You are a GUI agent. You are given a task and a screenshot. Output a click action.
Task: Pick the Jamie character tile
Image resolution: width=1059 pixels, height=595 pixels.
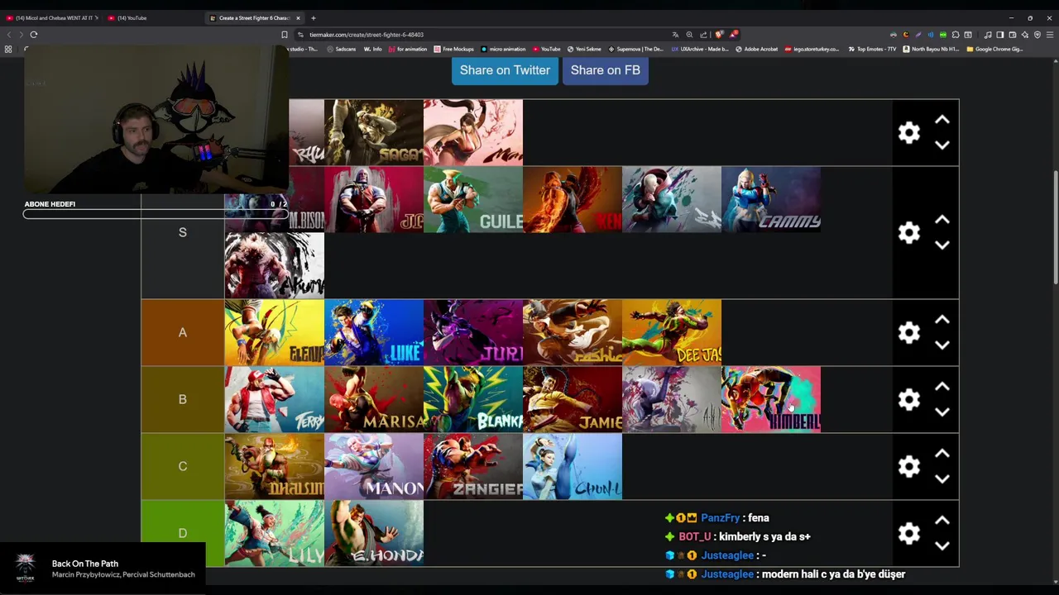573,399
